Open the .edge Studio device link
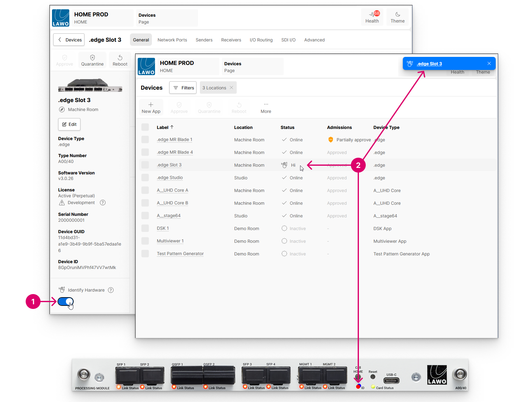This screenshot has width=526, height=402. coord(170,178)
